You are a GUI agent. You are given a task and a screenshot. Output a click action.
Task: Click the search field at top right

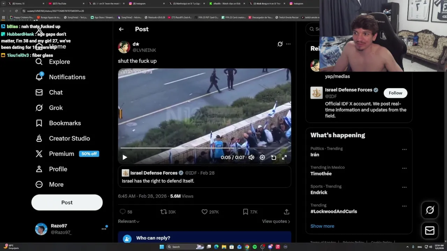coord(313,29)
